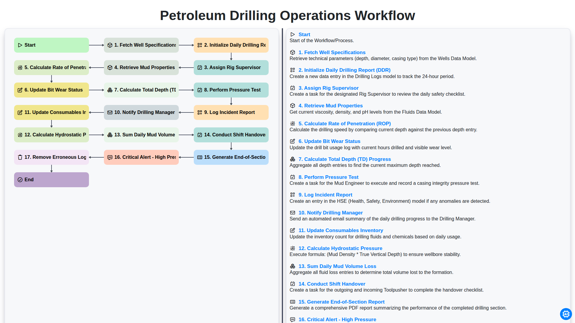Click task icon beside Conduct Shift Handover heading

293,284
